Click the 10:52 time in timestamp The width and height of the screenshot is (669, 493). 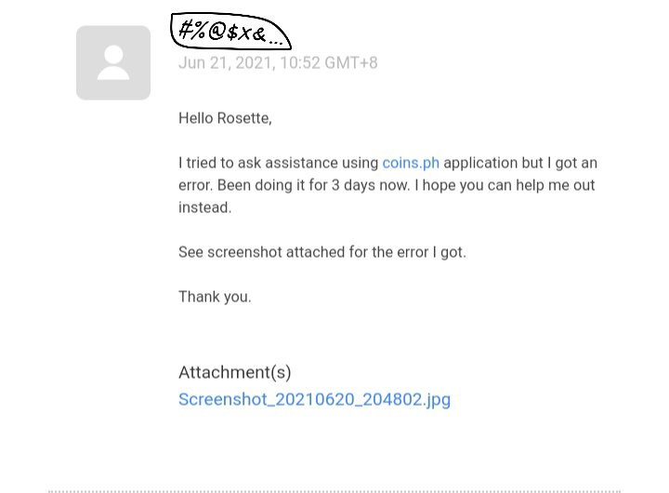pos(300,63)
